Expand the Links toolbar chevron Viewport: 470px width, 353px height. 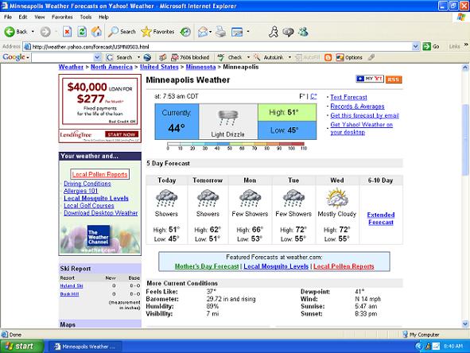pos(466,45)
